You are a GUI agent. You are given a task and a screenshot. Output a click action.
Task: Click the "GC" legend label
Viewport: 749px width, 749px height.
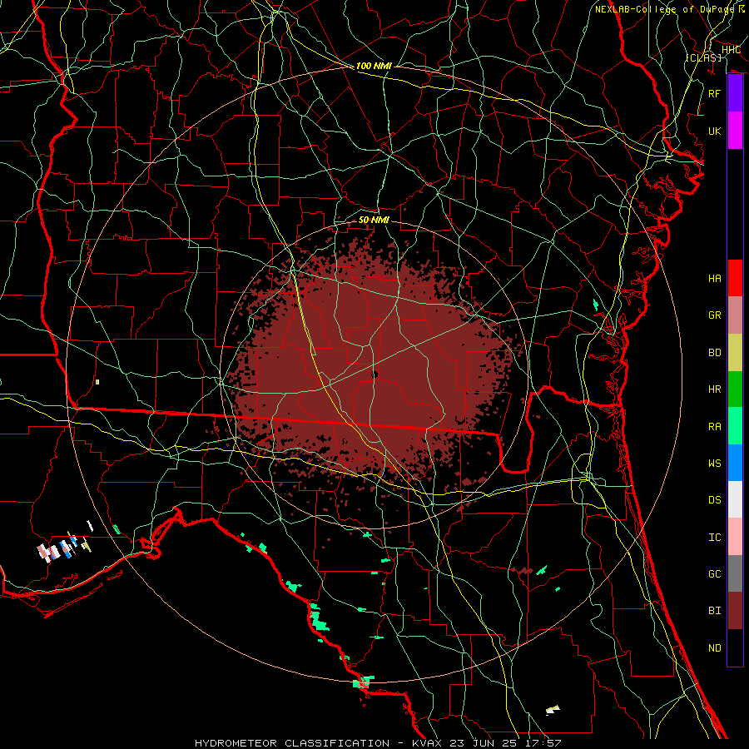pyautogui.click(x=715, y=573)
